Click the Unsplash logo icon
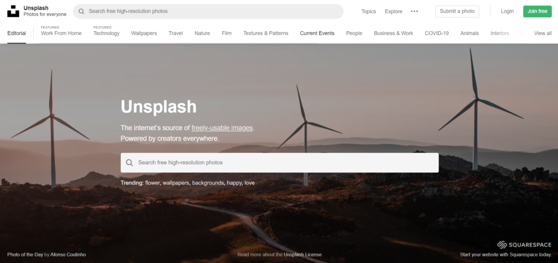The height and width of the screenshot is (263, 558). point(13,11)
